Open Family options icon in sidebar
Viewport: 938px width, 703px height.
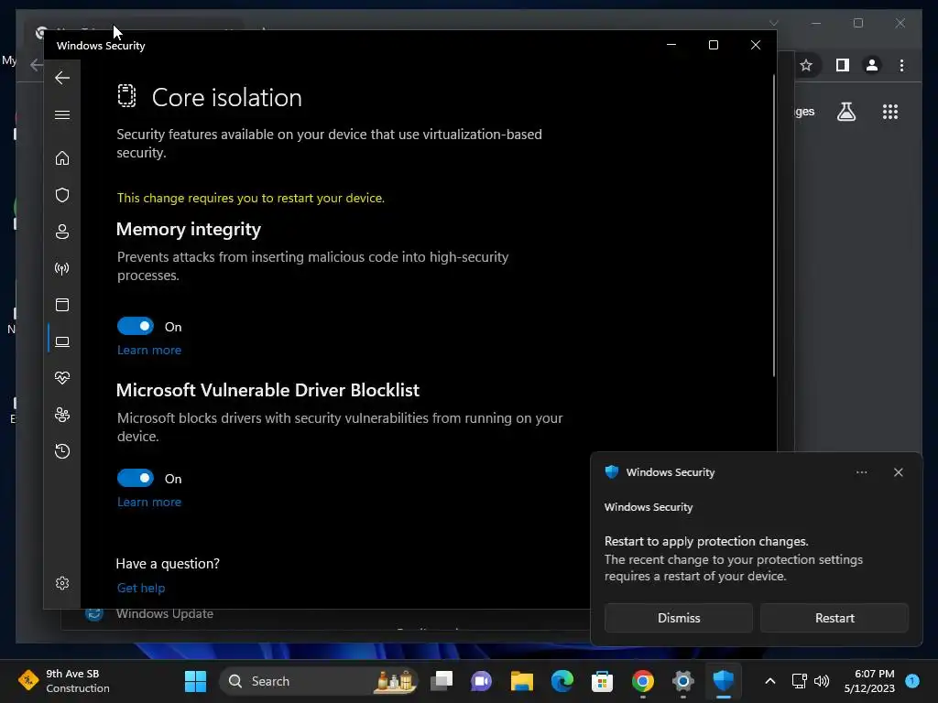point(62,415)
